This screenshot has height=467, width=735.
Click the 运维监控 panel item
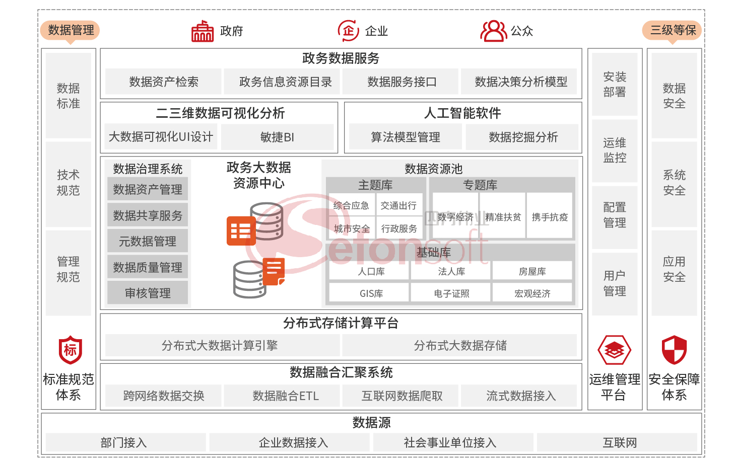point(615,150)
